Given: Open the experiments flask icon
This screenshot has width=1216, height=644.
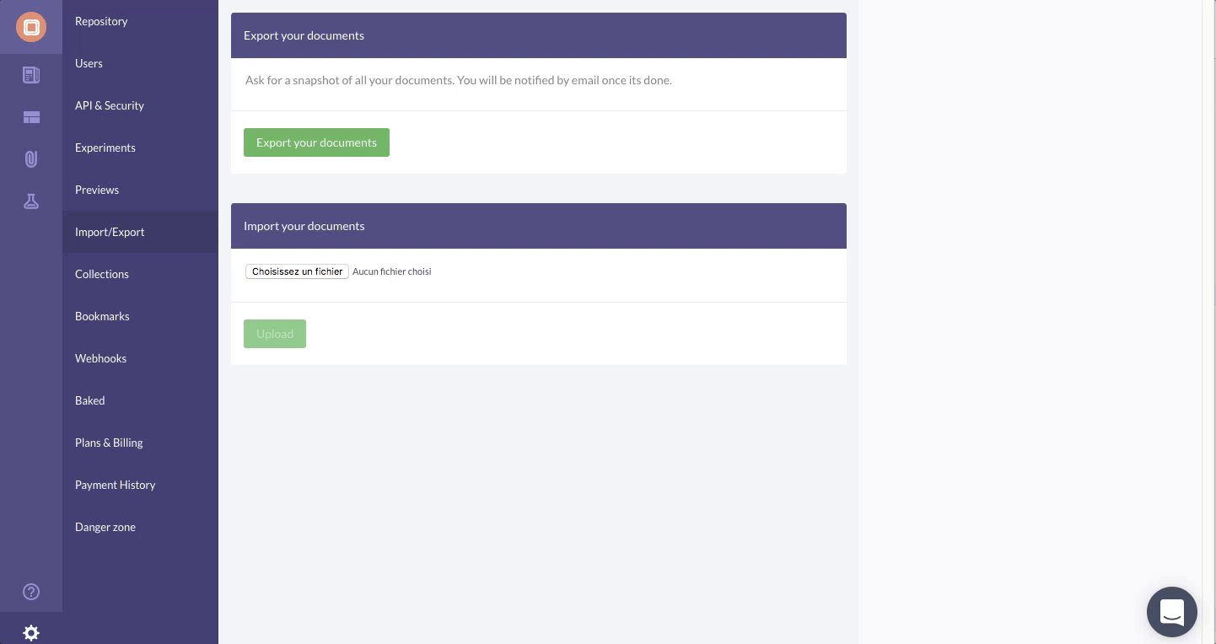Looking at the screenshot, I should coord(31,201).
